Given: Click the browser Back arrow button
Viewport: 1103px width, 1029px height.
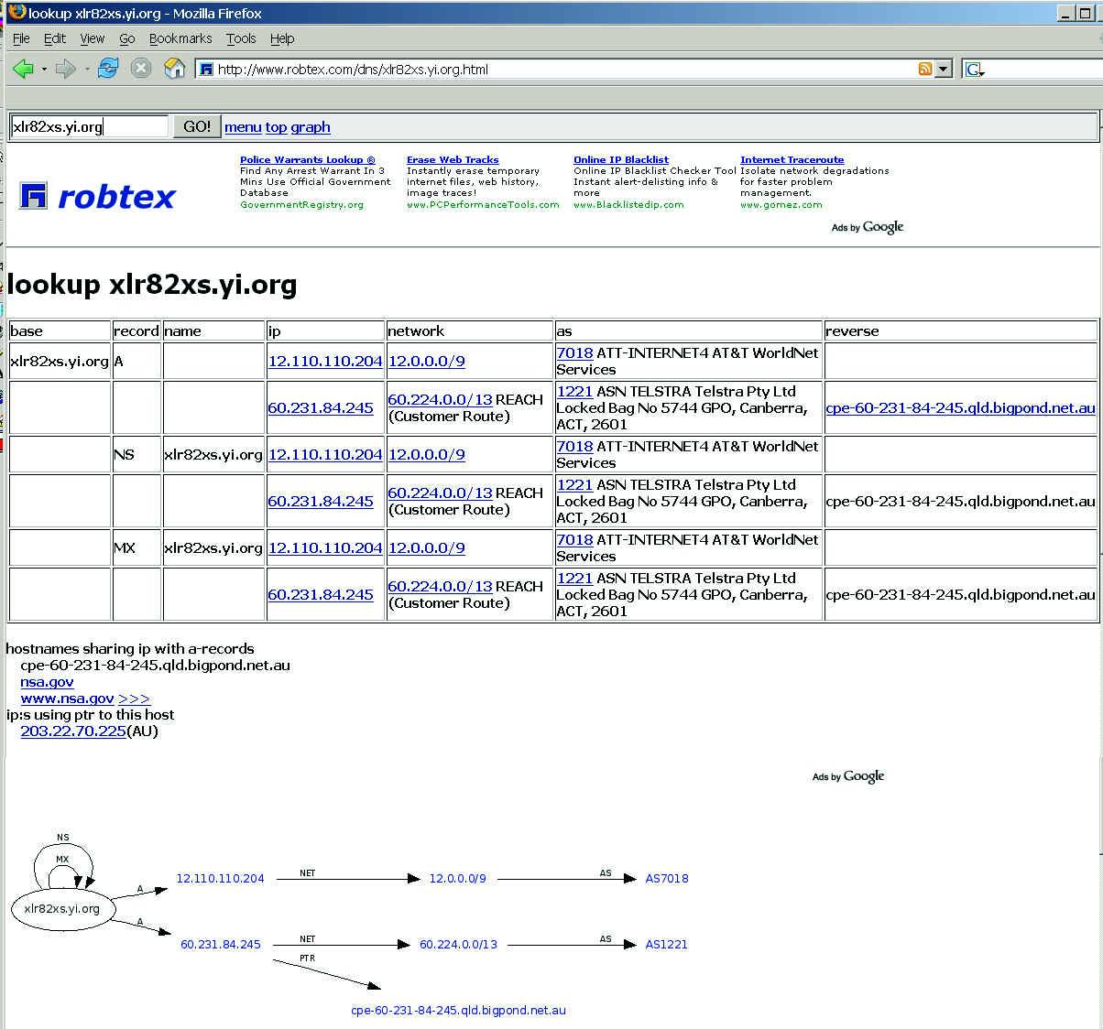Looking at the screenshot, I should tap(23, 70).
